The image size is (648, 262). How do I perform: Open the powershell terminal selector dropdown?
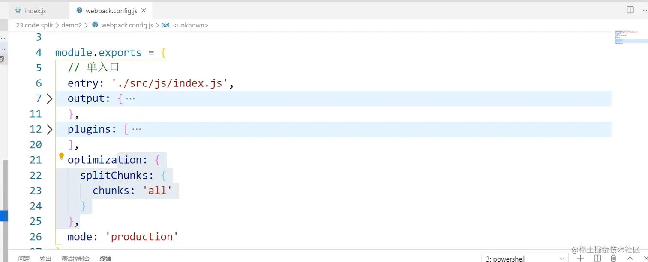tap(525, 258)
